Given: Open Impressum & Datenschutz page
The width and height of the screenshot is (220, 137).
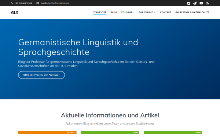Looking at the screenshot, I should [x=192, y=12].
